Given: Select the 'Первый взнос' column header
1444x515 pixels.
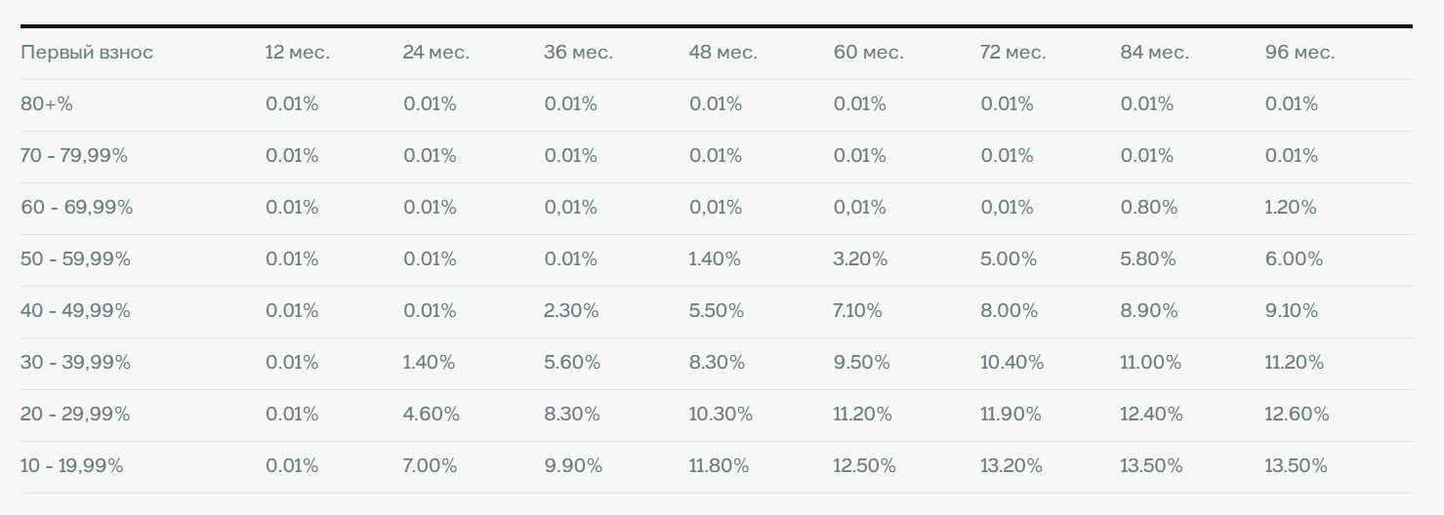Looking at the screenshot, I should click(87, 53).
